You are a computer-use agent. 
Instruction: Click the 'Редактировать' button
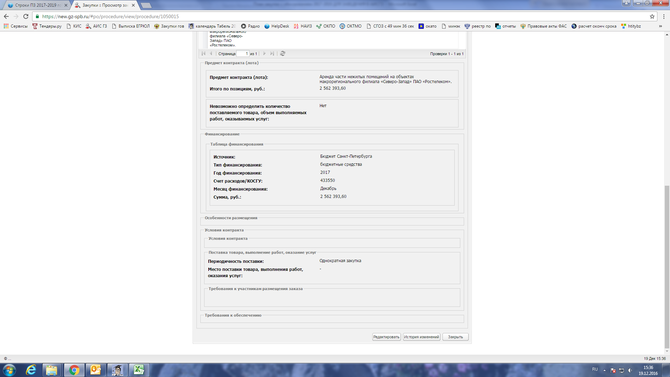[386, 337]
